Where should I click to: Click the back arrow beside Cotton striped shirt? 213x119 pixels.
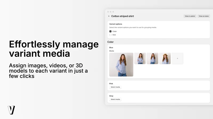pyautogui.click(x=109, y=16)
